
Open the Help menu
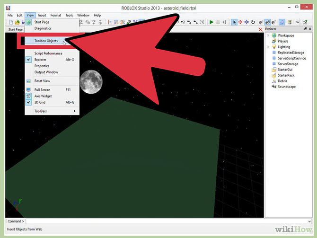[x=97, y=15]
